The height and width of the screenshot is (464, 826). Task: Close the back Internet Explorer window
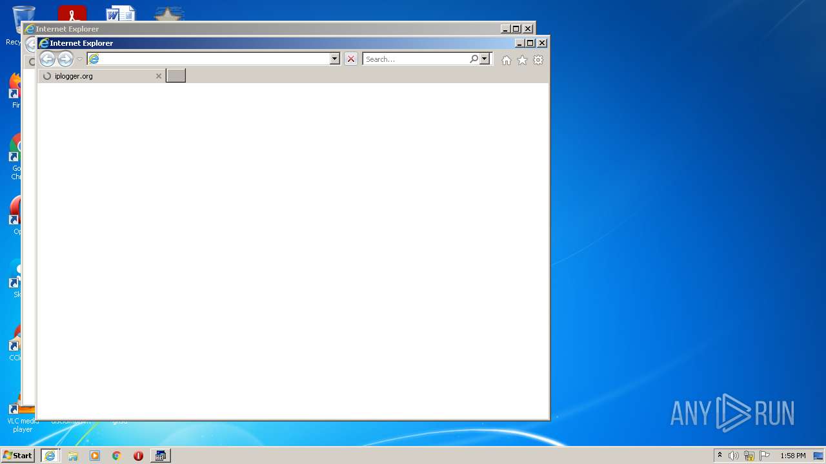click(528, 29)
